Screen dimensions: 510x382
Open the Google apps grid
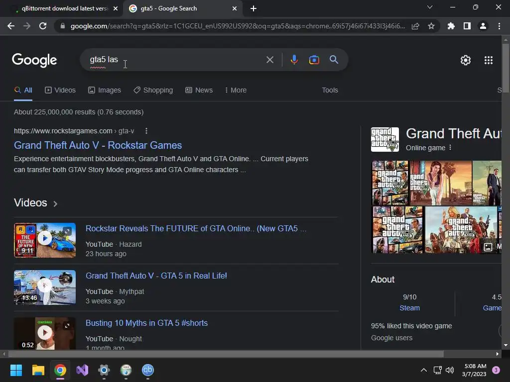point(489,60)
